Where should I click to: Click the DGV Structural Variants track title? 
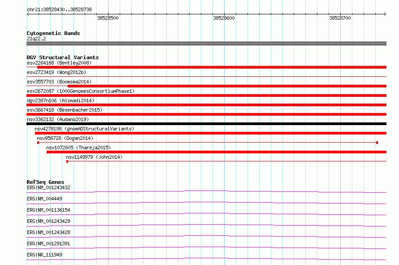point(63,57)
